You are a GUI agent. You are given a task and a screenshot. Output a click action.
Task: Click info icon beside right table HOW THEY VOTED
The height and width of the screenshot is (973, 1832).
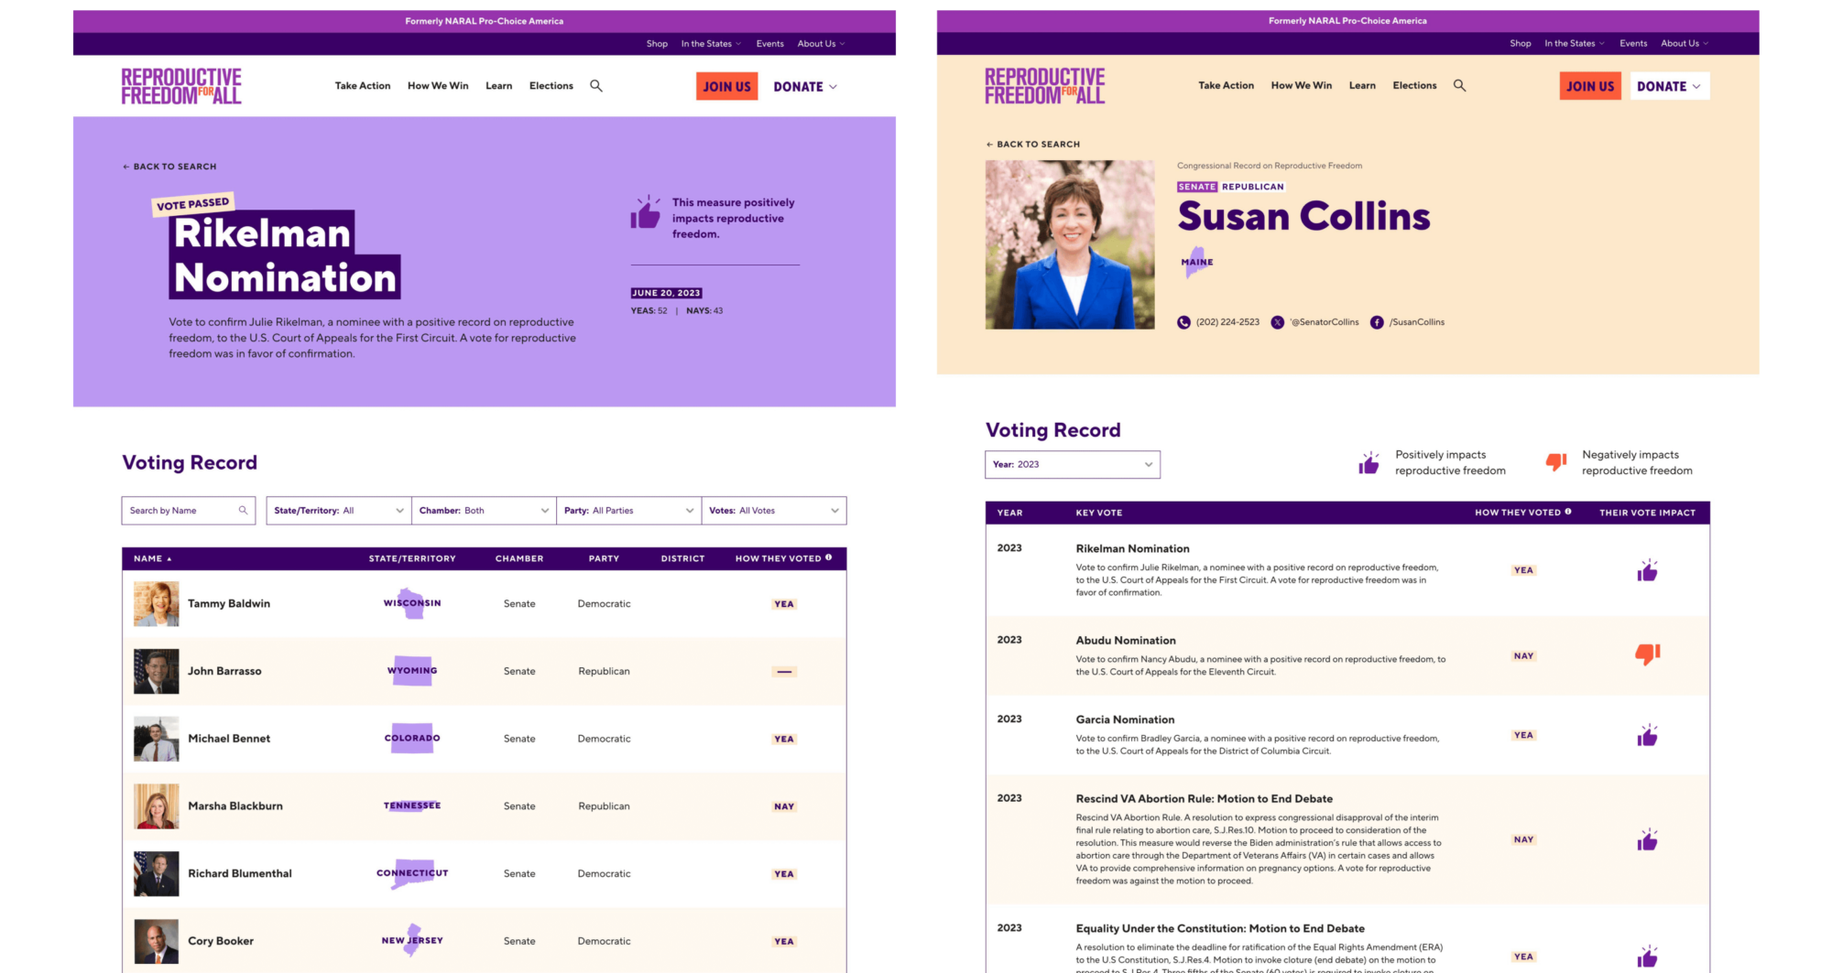click(x=1568, y=512)
